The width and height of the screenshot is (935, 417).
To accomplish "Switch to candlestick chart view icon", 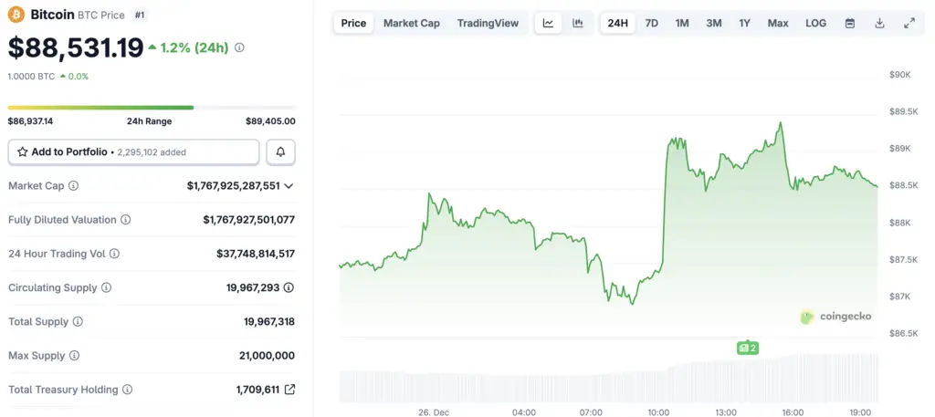I will [x=578, y=23].
